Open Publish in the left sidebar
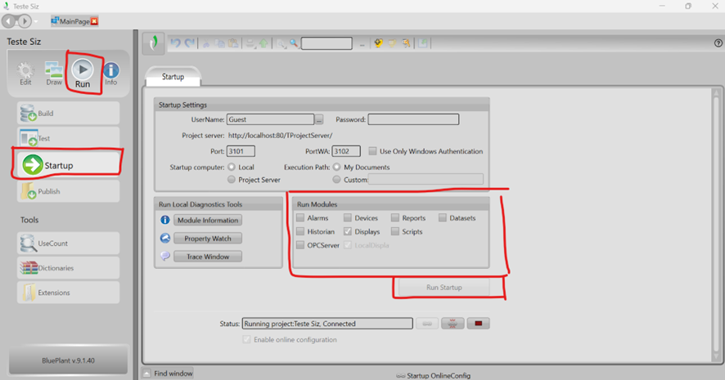Image resolution: width=725 pixels, height=380 pixels. click(64, 192)
